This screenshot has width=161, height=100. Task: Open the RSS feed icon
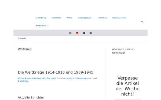tap(90, 33)
